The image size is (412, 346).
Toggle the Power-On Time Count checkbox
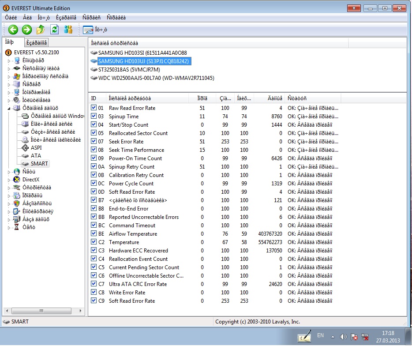[x=94, y=158]
